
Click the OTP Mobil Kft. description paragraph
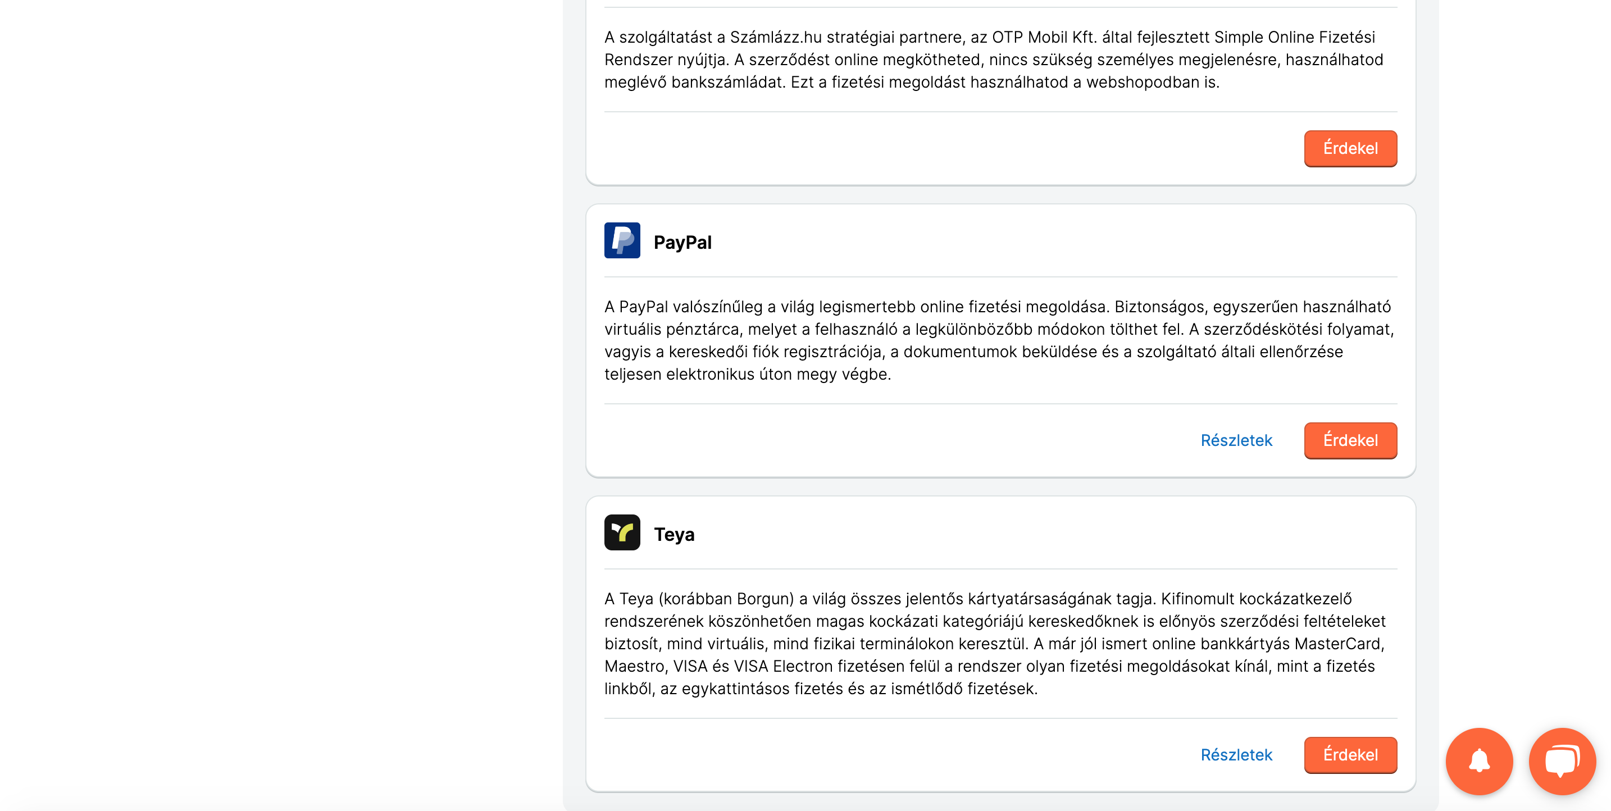point(994,60)
